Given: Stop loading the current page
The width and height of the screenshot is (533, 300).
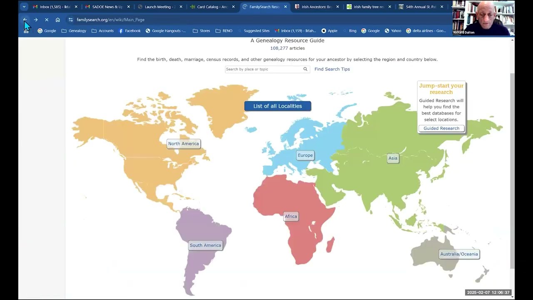Looking at the screenshot, I should [47, 20].
